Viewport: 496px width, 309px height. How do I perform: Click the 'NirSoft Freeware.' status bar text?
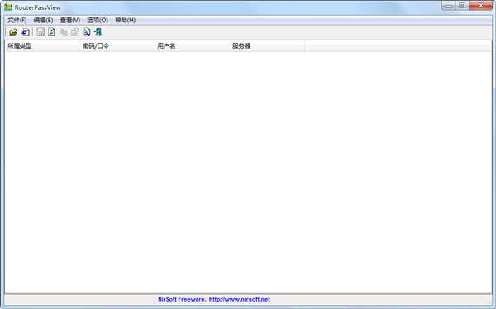[182, 300]
